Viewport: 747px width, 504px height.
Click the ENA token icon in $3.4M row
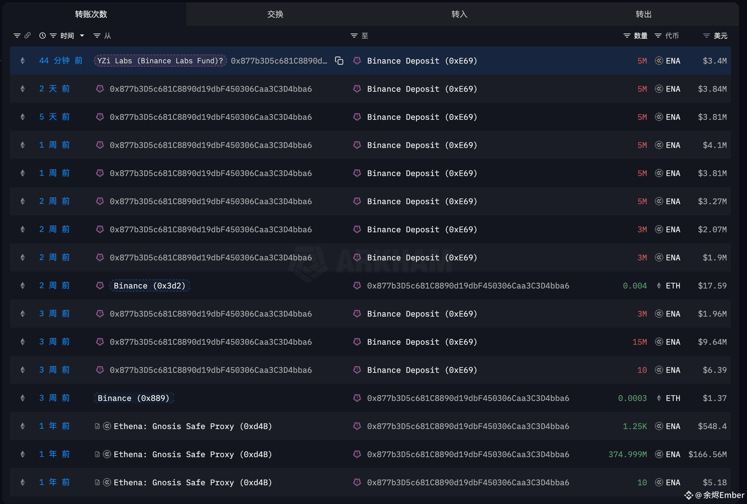[x=659, y=61]
